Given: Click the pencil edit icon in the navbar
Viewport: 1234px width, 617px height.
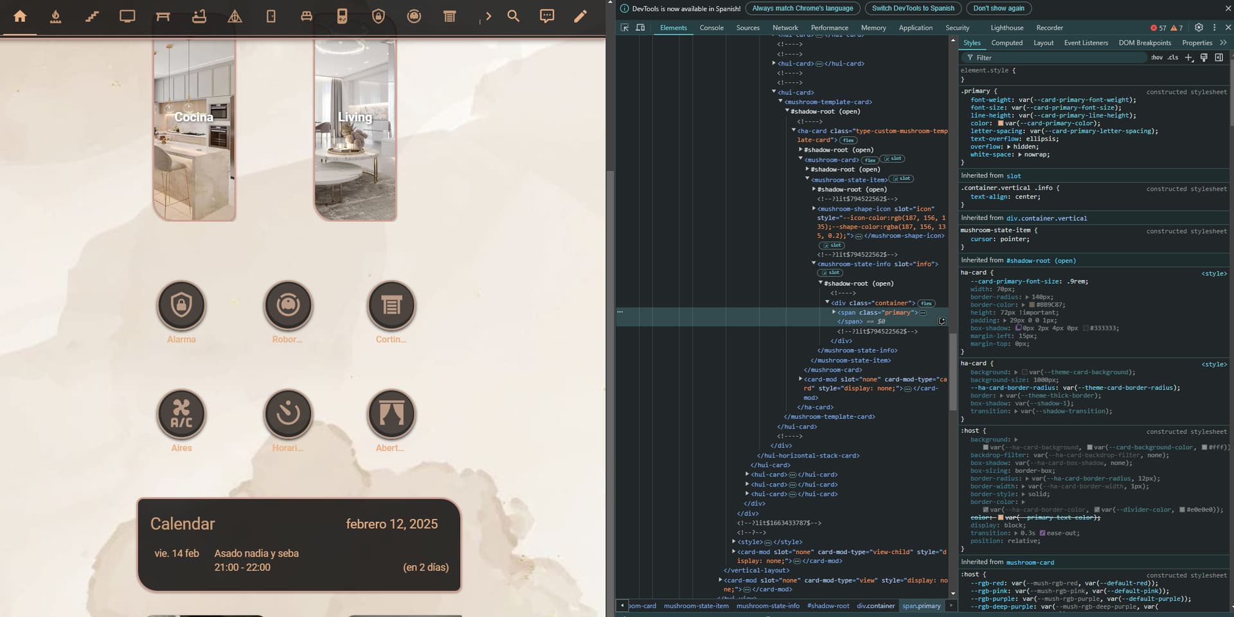Looking at the screenshot, I should click(x=580, y=16).
